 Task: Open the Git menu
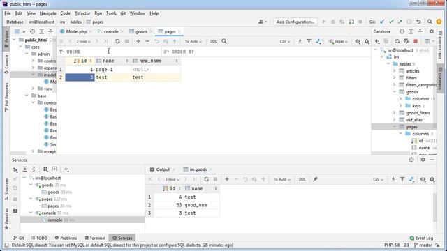[123, 13]
